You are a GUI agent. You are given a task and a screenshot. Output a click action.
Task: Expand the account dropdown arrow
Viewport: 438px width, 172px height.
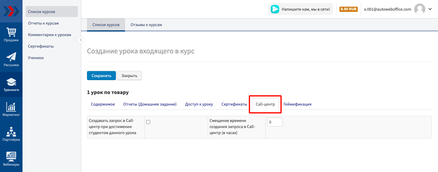click(x=430, y=9)
